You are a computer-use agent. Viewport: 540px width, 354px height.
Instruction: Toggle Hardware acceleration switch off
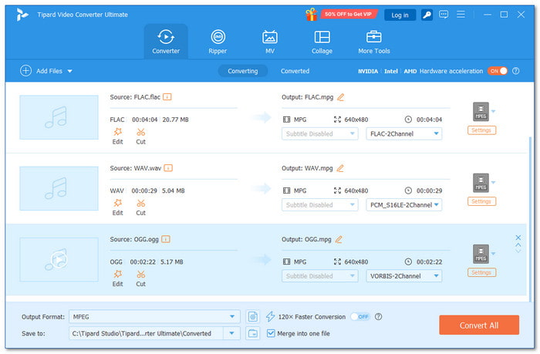[497, 71]
